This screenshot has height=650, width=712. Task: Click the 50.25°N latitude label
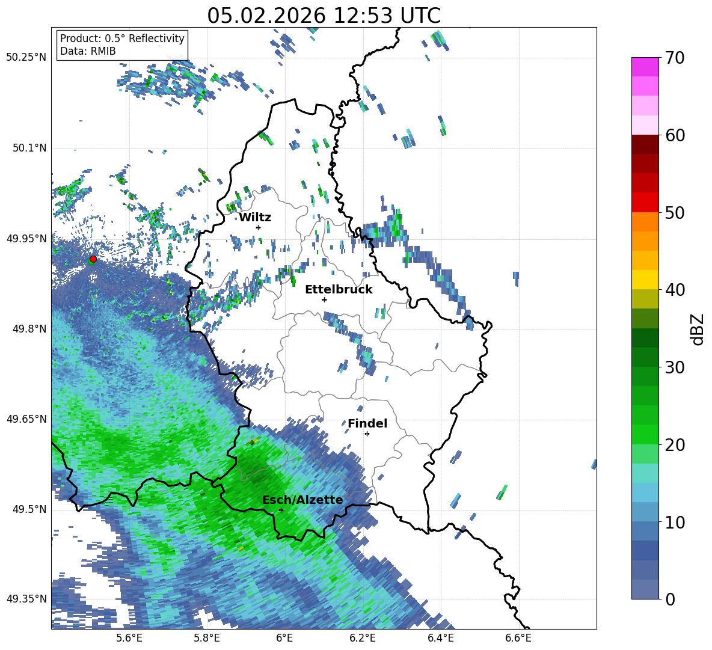tap(26, 58)
